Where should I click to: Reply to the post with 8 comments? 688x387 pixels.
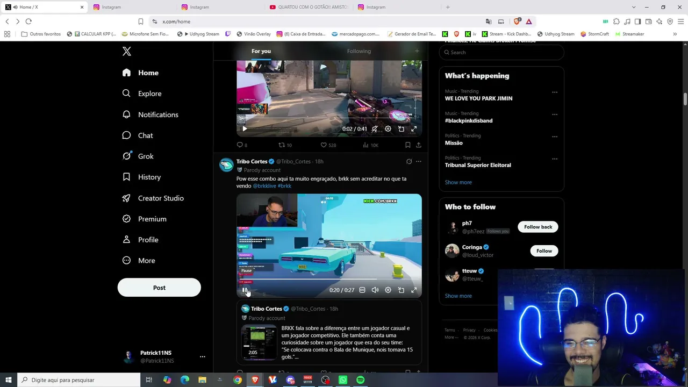242,145
